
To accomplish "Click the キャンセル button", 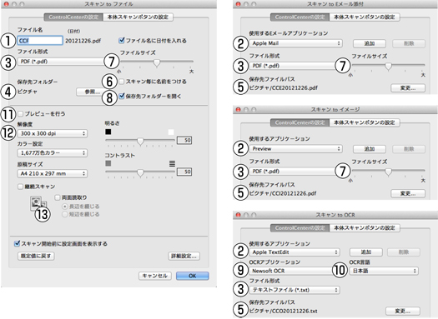I will [154, 276].
